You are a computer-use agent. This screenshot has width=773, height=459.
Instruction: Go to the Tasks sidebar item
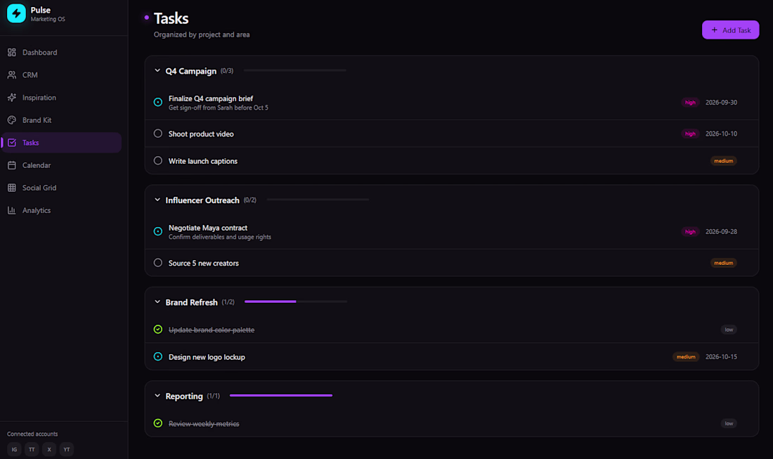click(61, 143)
